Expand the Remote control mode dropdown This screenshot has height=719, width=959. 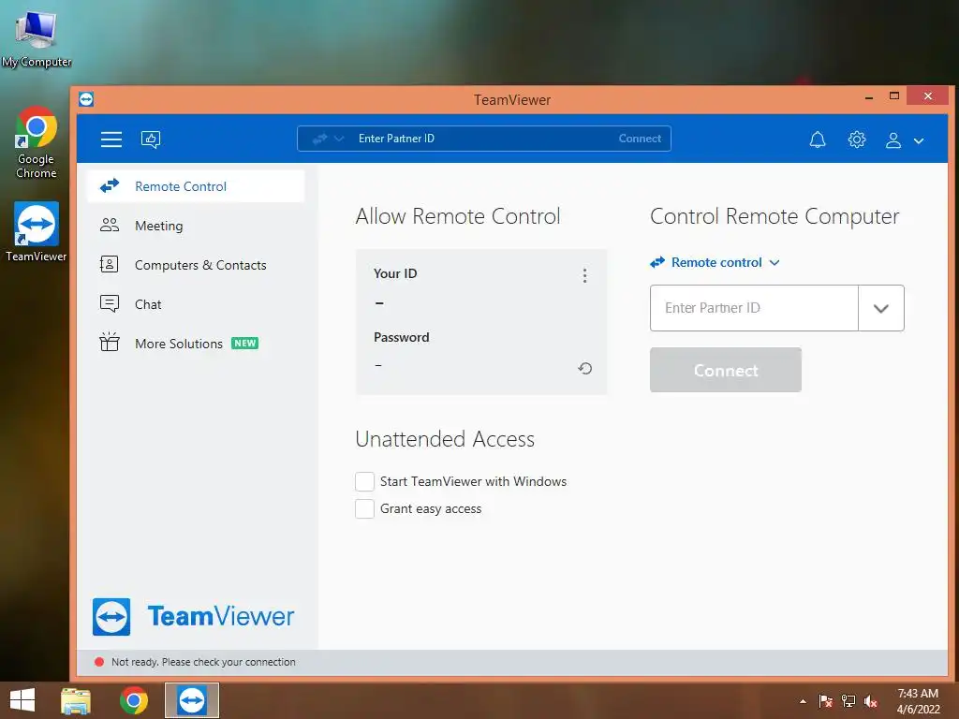point(715,262)
